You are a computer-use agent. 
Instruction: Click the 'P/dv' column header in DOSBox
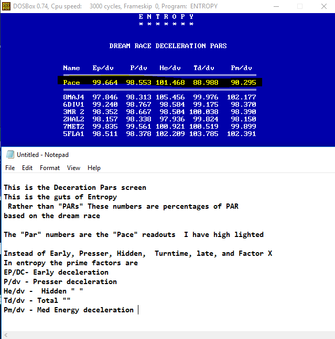pyautogui.click(x=139, y=68)
